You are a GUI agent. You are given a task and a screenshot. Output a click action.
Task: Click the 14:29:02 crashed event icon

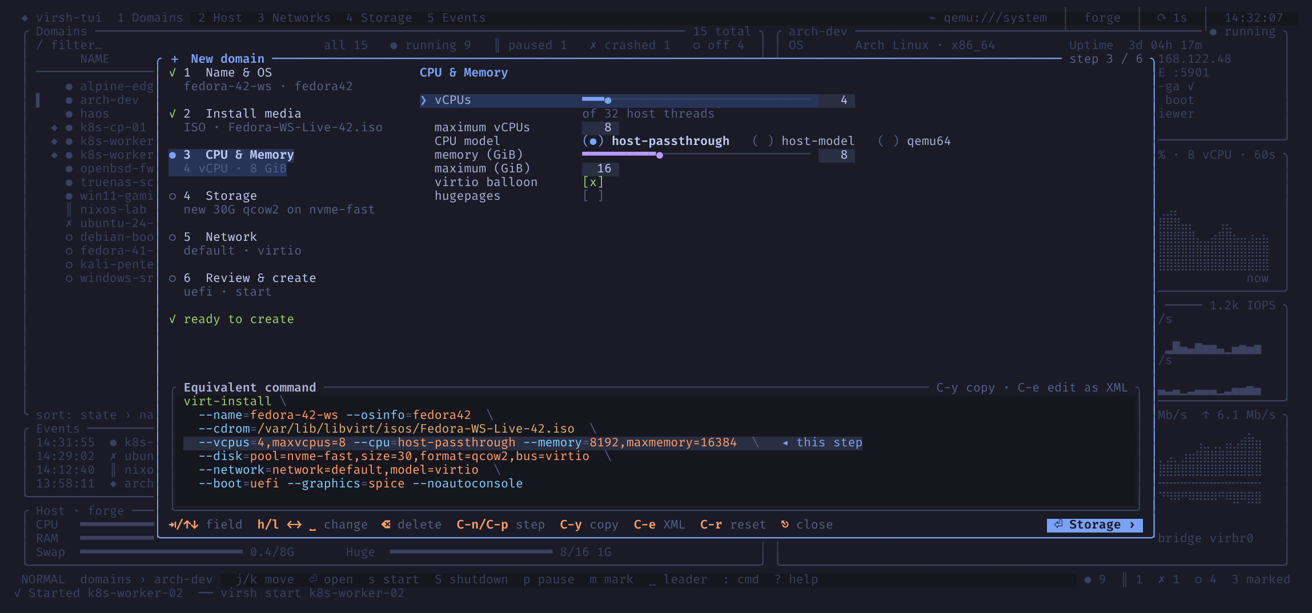tap(114, 456)
